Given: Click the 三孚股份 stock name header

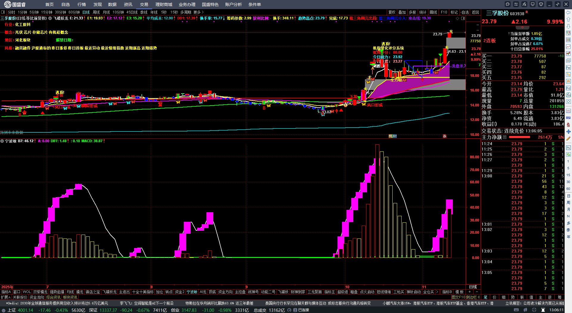Looking at the screenshot, I should [497, 13].
